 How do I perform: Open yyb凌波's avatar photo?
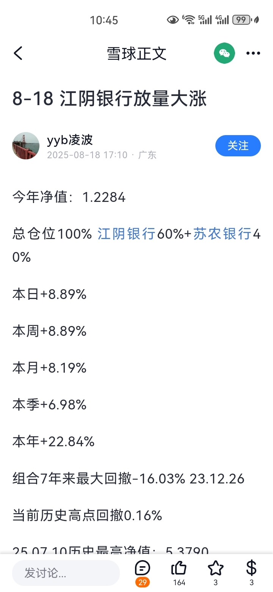point(26,146)
